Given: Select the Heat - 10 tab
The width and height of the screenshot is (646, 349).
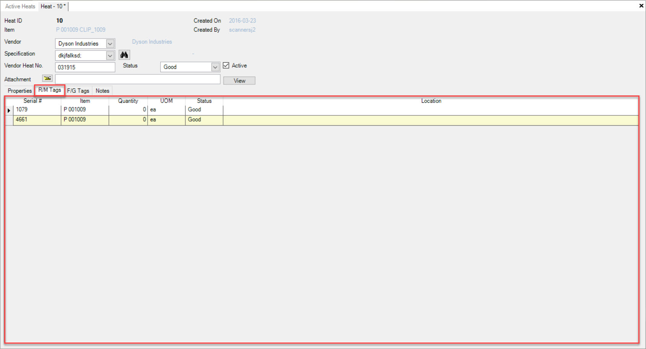Looking at the screenshot, I should coord(54,6).
